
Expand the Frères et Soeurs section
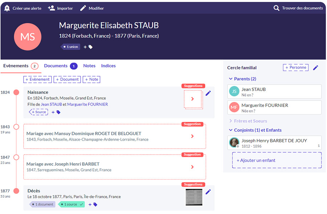231,121
